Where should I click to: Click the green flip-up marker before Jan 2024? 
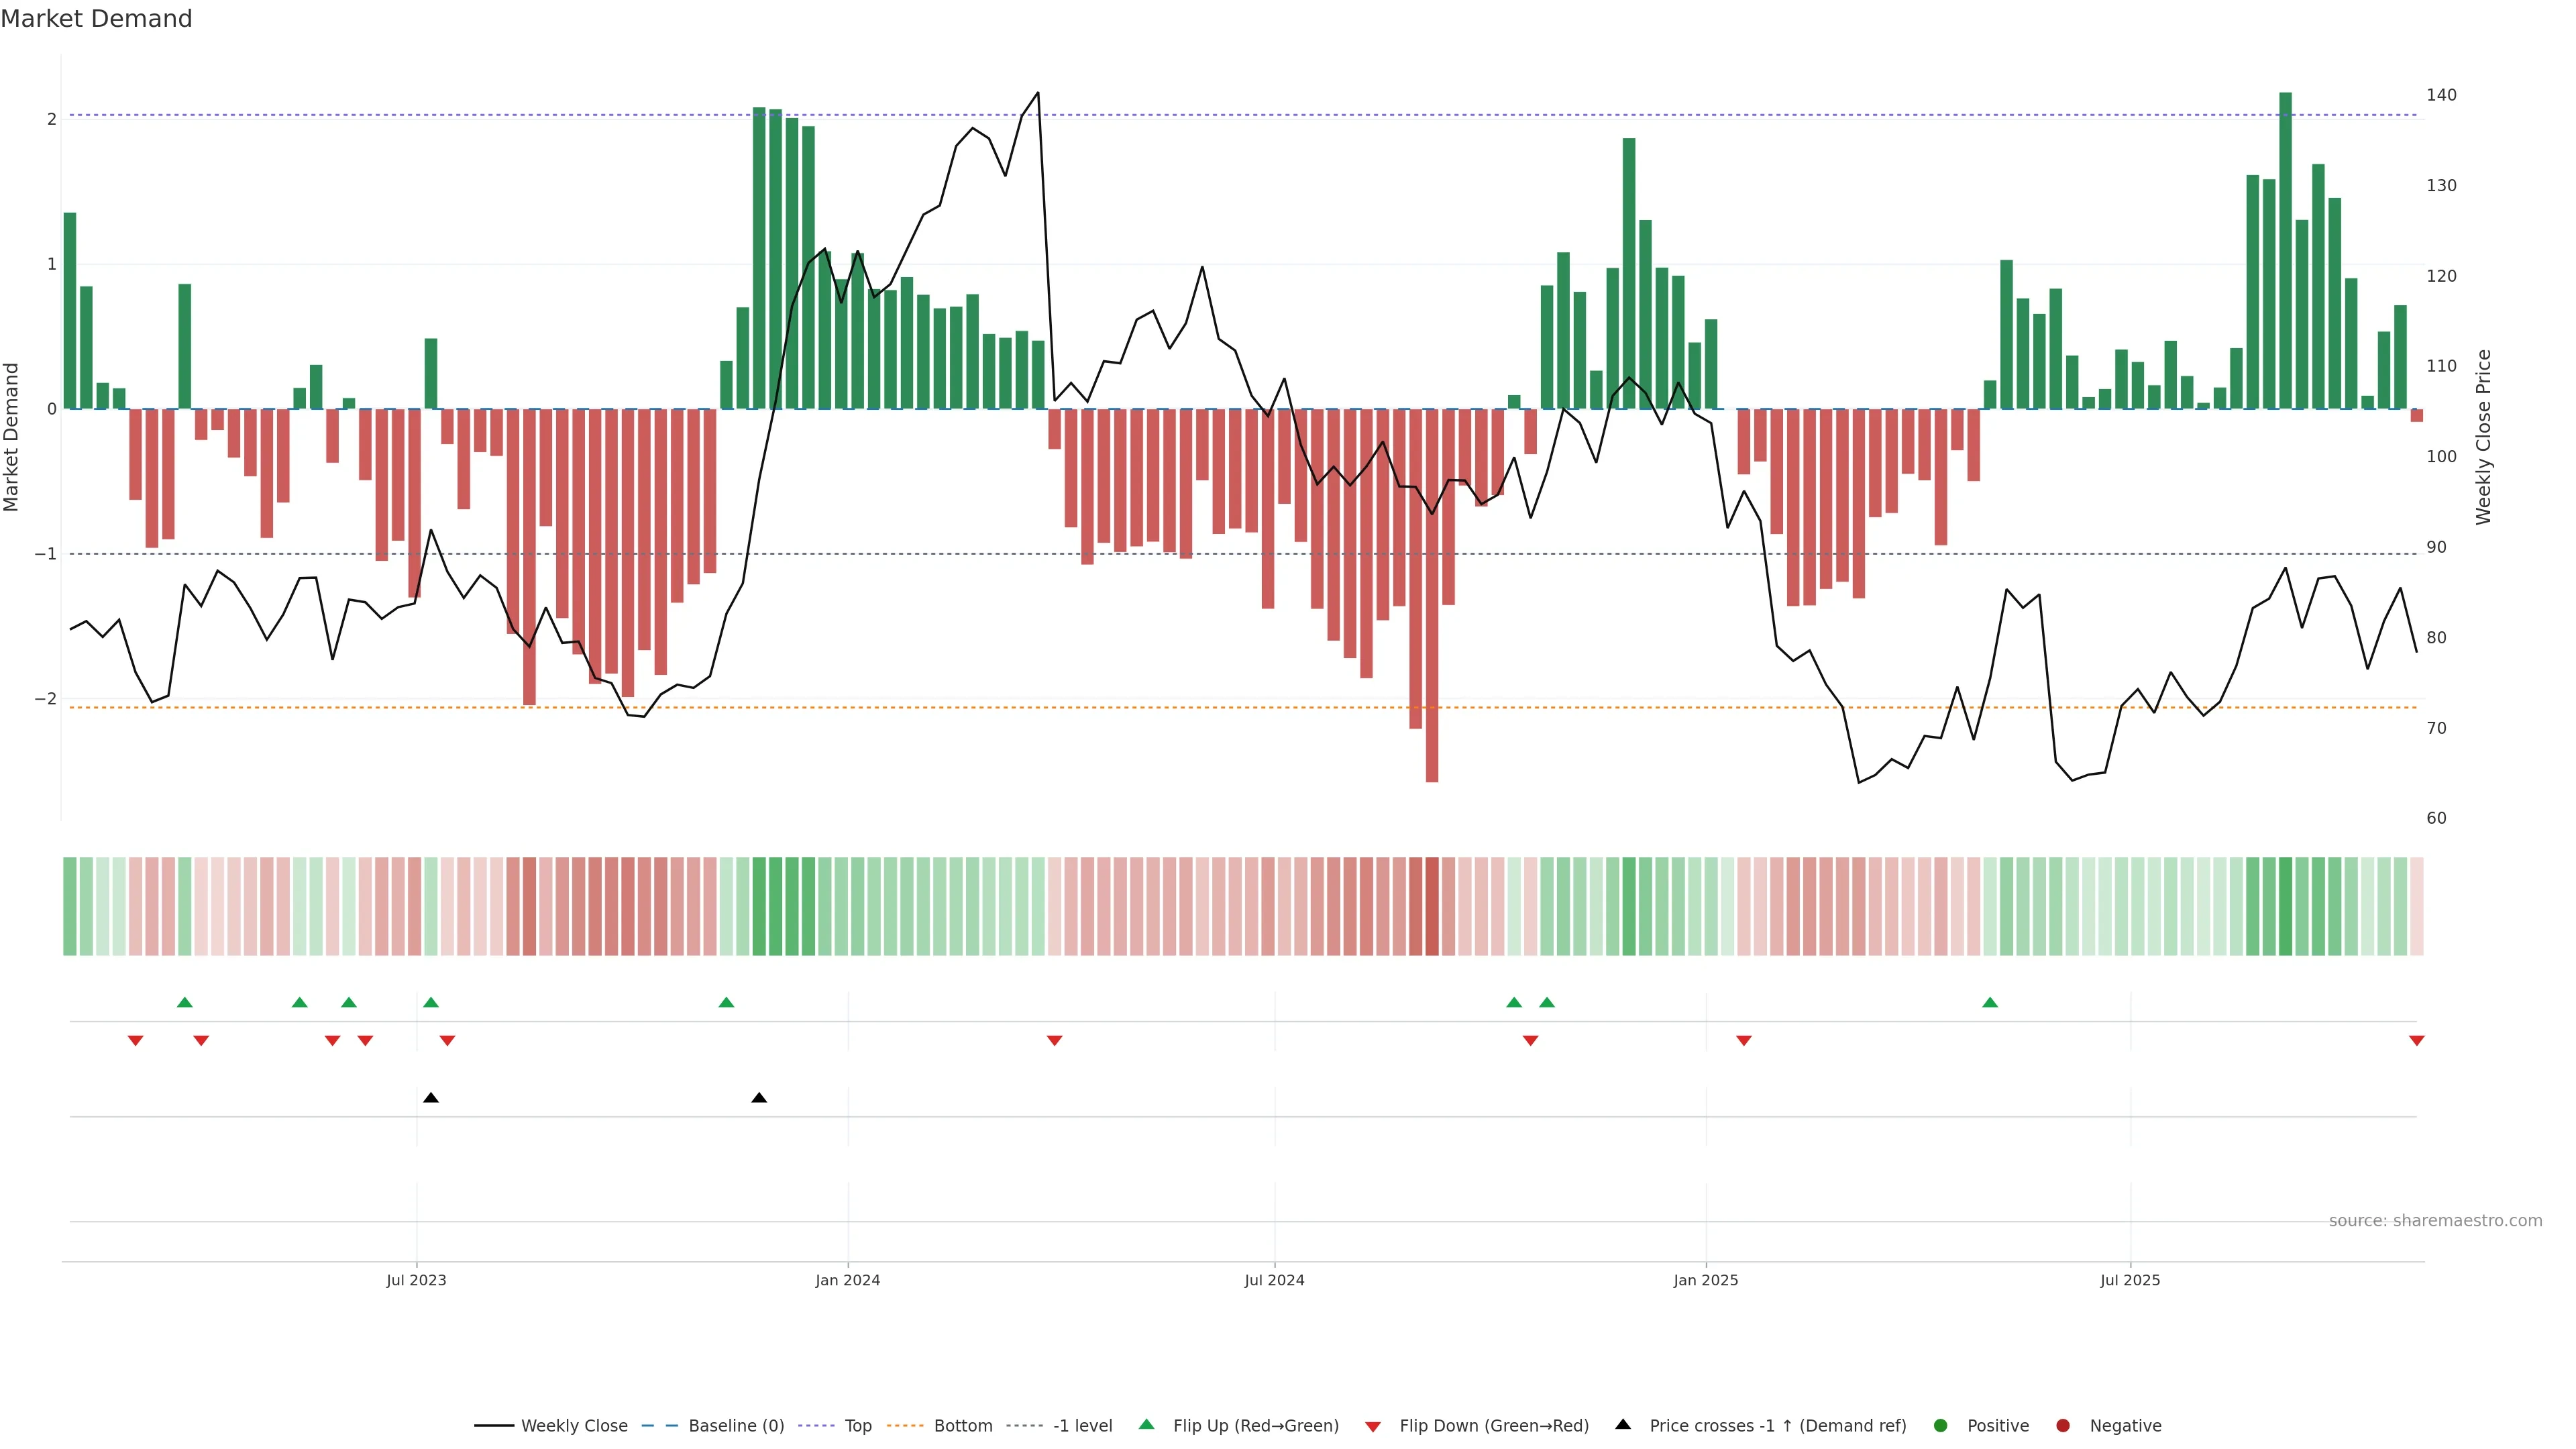click(x=727, y=1003)
